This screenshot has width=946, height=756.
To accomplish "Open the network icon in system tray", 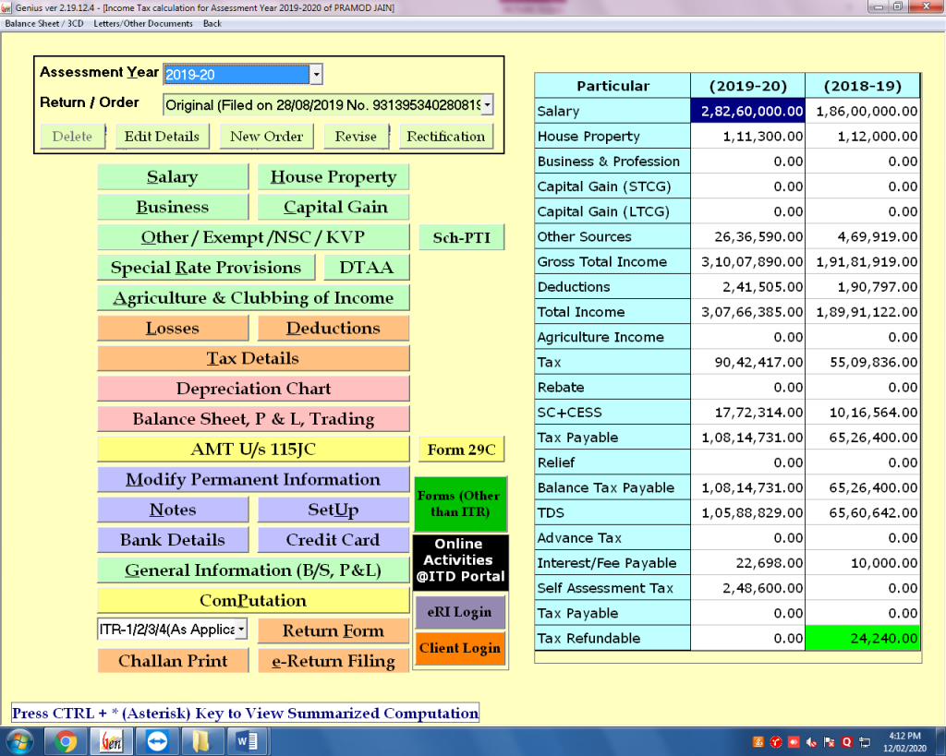I will coord(865,744).
